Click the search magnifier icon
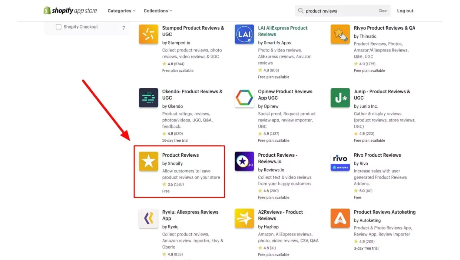Viewport: 460px width, 260px height. coord(301,11)
